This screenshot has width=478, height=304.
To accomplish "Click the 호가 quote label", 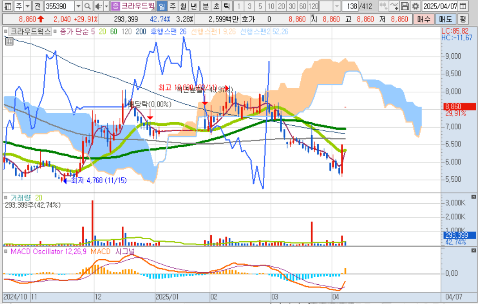I will click(248, 19).
